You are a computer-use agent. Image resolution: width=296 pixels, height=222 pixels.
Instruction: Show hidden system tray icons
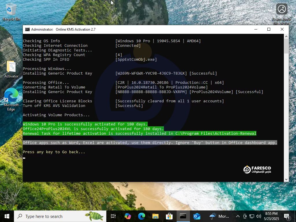(x=238, y=216)
